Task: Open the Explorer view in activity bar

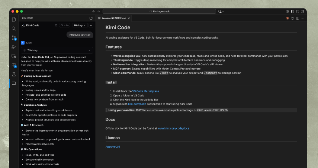Action: click(14, 19)
